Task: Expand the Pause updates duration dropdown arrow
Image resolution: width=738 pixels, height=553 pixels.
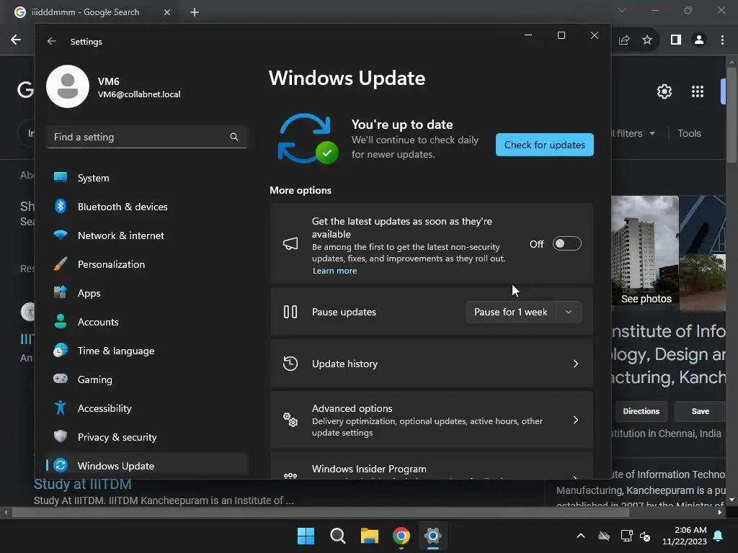Action: (569, 312)
